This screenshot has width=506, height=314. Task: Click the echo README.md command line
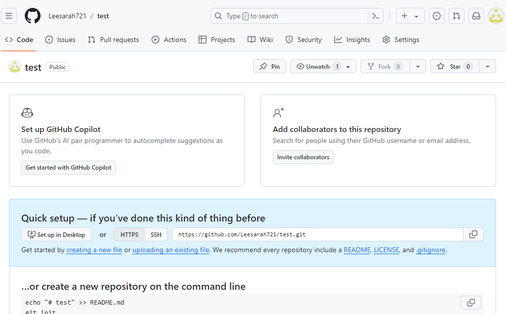[x=75, y=303]
